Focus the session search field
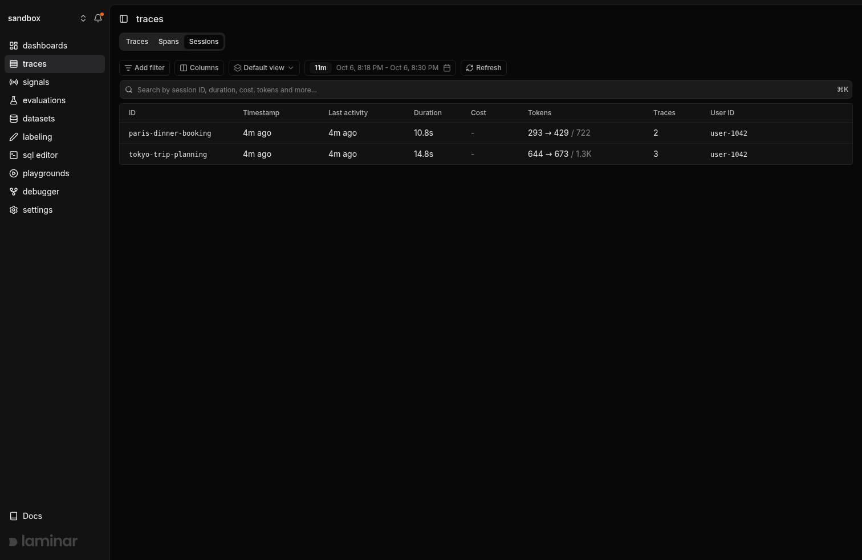This screenshot has height=560, width=862. (486, 90)
